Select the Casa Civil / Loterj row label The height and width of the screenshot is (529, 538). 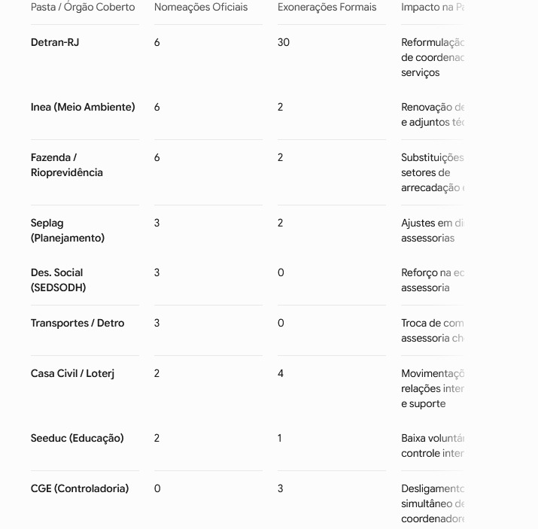pyautogui.click(x=72, y=373)
